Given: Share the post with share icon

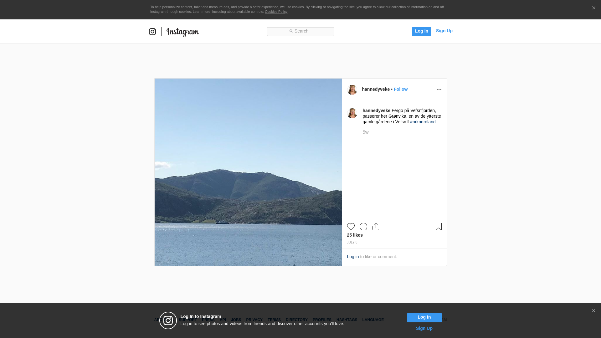Looking at the screenshot, I should tap(376, 227).
